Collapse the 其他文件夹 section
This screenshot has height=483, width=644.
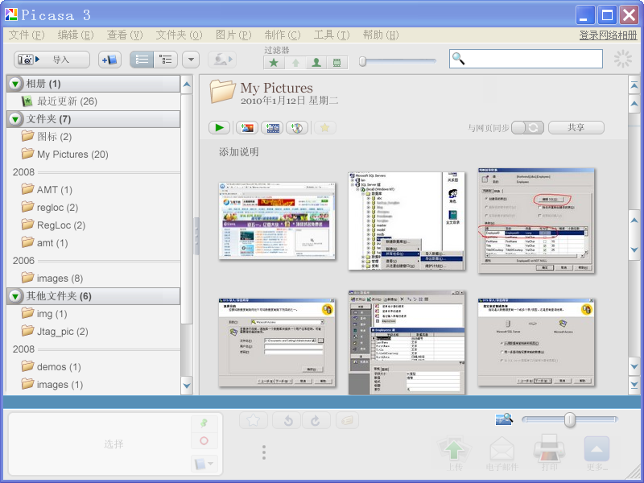point(15,296)
